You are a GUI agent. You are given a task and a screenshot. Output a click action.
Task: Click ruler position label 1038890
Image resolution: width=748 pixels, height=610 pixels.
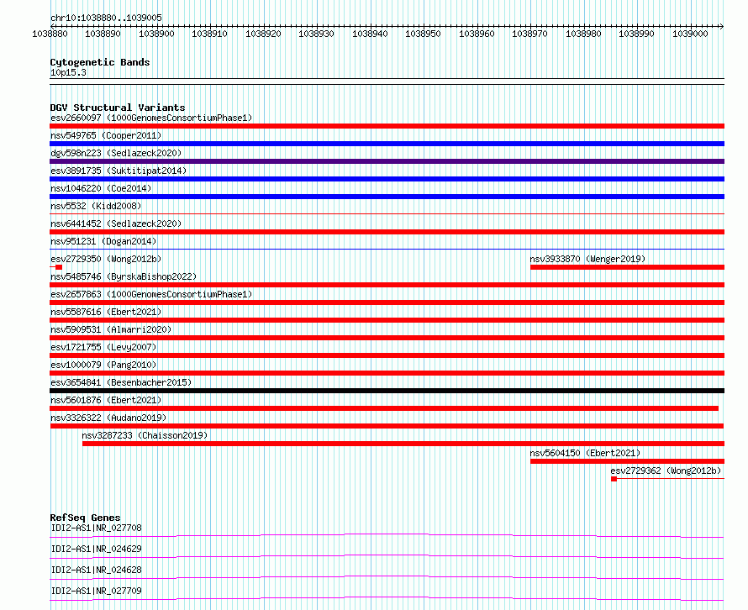click(x=103, y=34)
